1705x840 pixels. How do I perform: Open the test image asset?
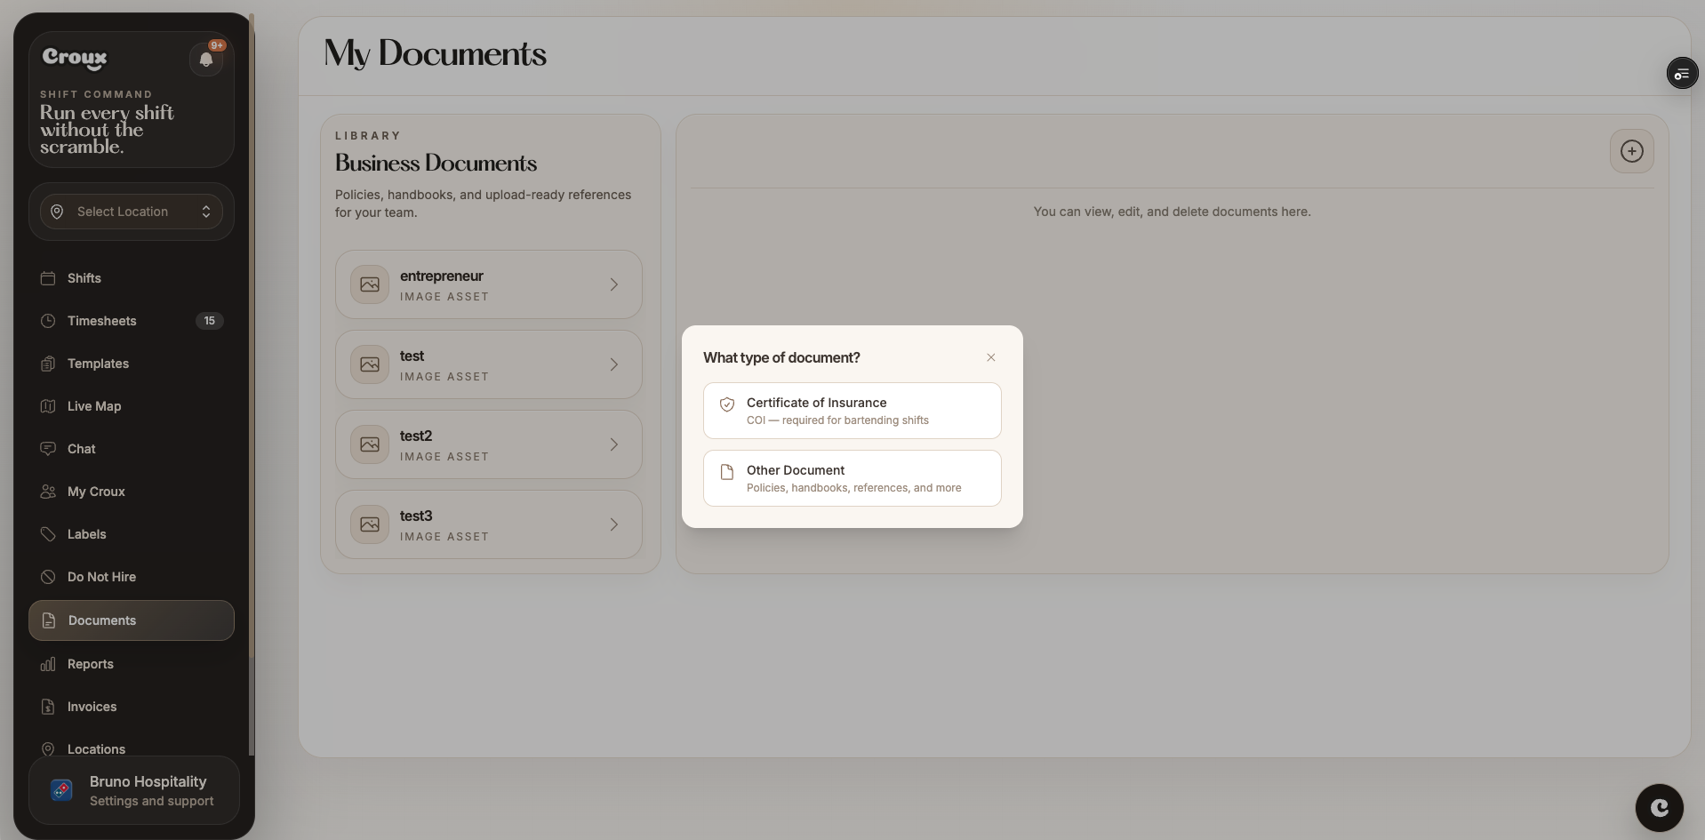[x=489, y=364]
